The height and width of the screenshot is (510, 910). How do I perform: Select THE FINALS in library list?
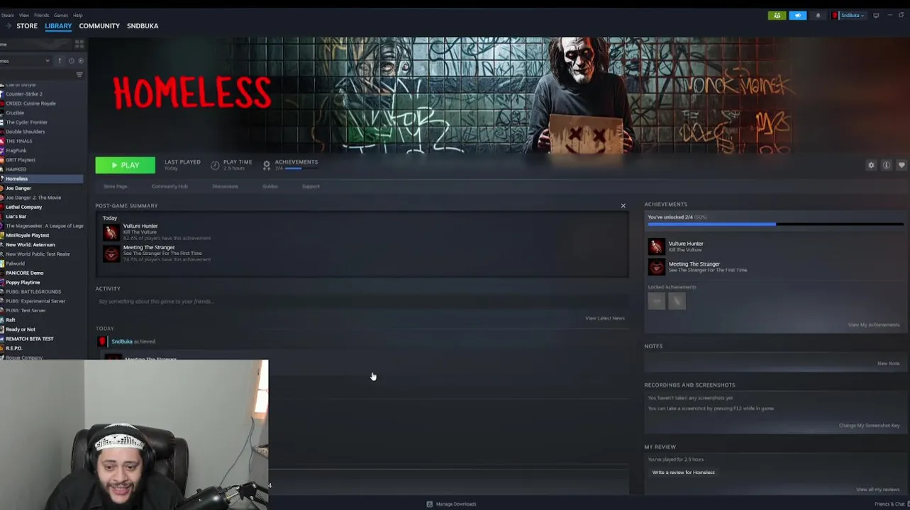19,141
